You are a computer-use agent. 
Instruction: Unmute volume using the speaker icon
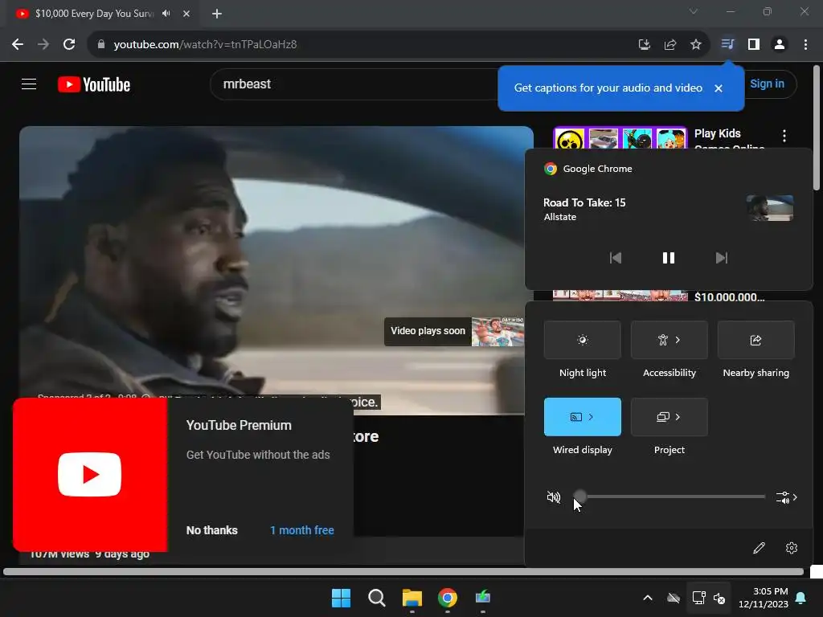[554, 496]
